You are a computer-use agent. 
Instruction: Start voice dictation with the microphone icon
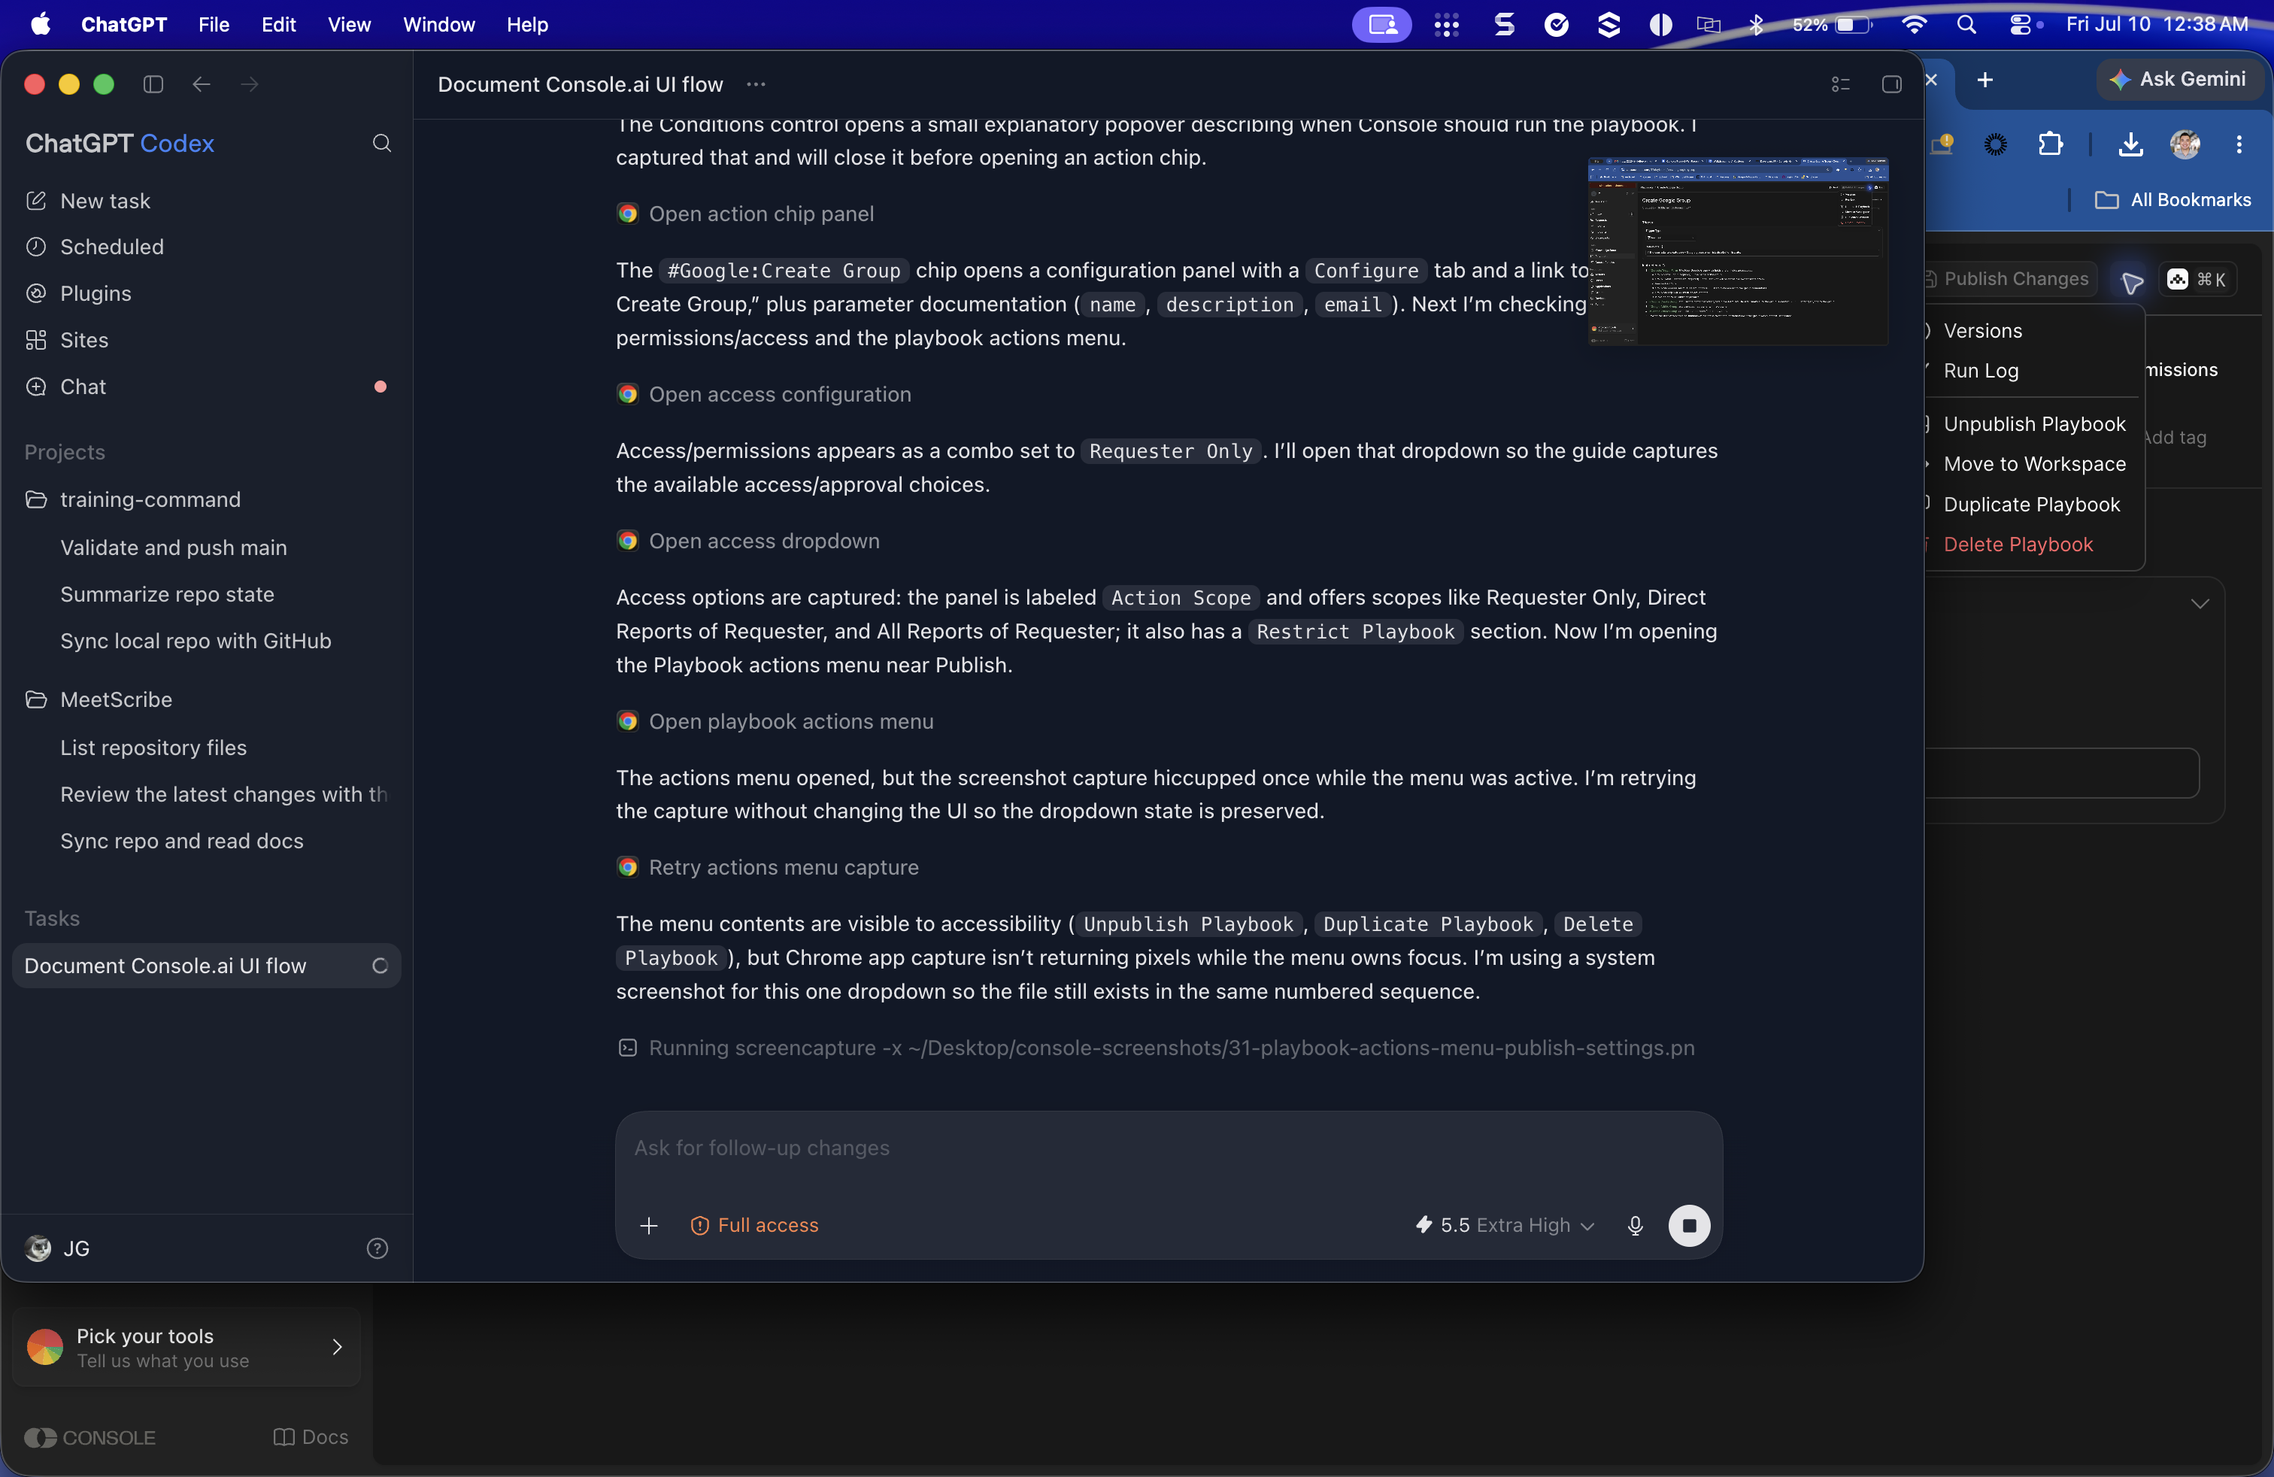point(1635,1225)
